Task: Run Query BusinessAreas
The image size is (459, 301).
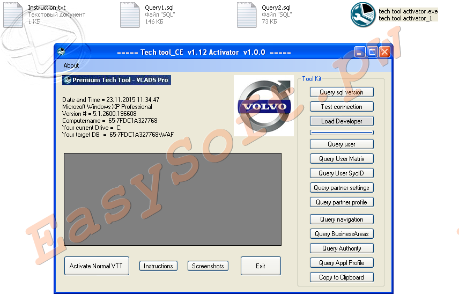Action: tap(342, 234)
